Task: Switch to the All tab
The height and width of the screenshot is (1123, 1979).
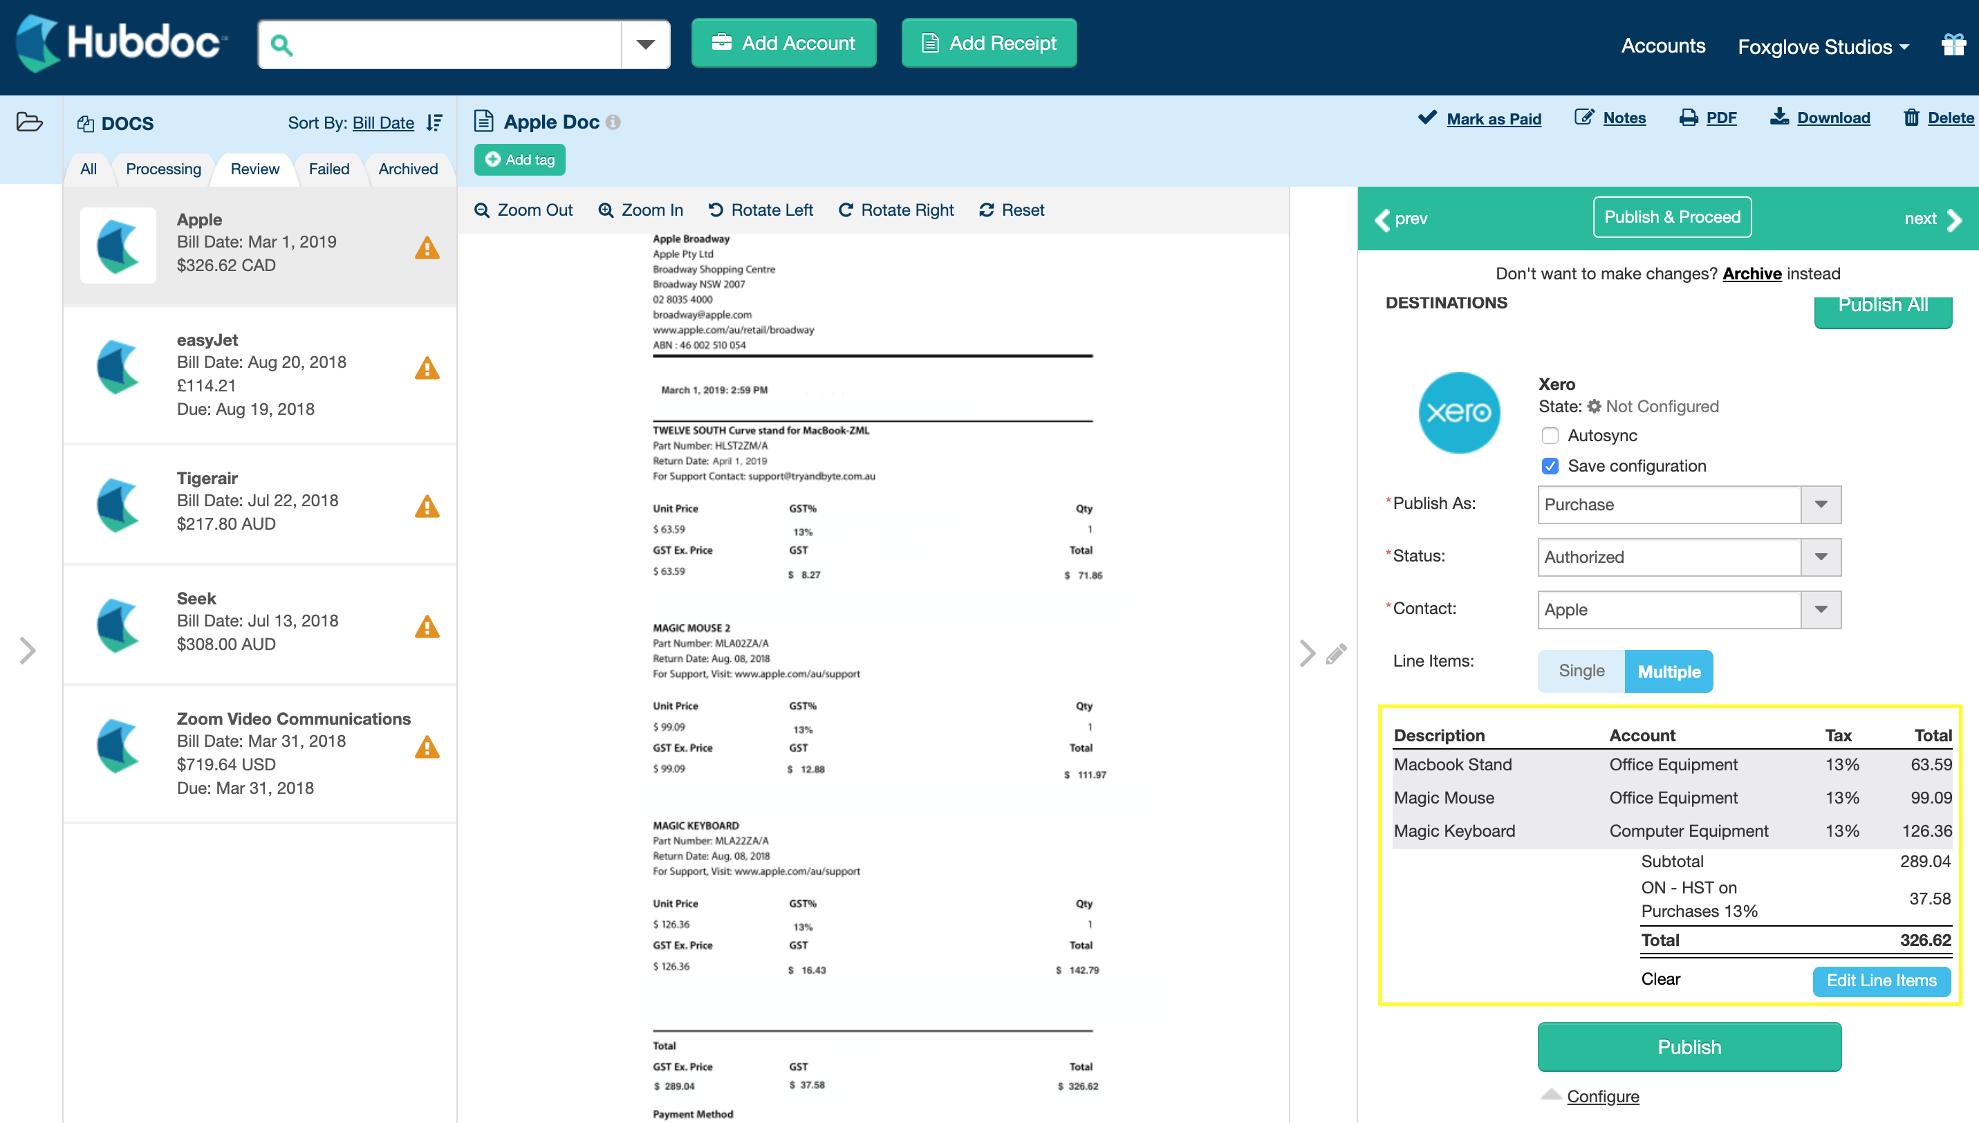Action: (89, 169)
